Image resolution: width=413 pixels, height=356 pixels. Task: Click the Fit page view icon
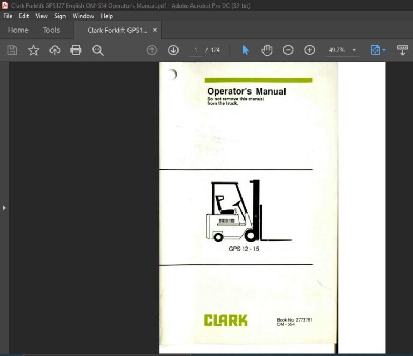point(375,50)
